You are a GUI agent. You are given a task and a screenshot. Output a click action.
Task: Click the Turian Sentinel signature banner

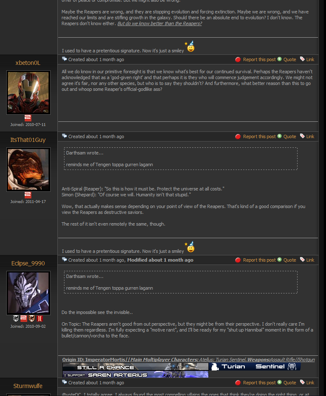click(x=255, y=367)
